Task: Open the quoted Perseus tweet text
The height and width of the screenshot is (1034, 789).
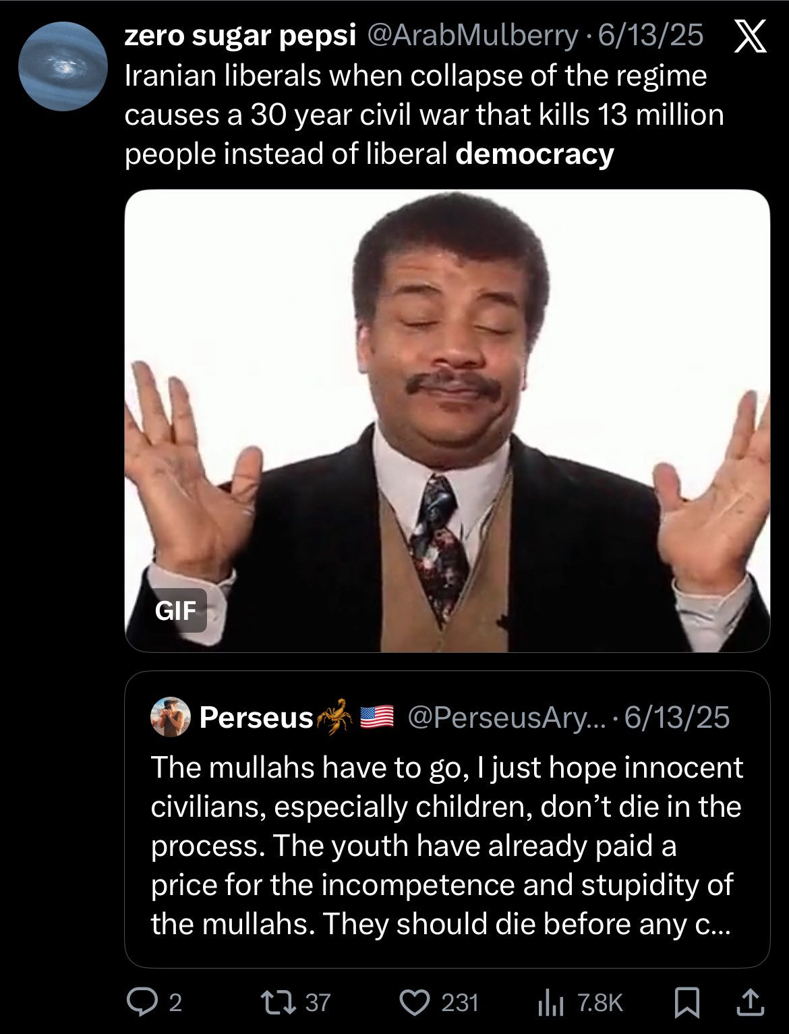Action: click(x=446, y=845)
